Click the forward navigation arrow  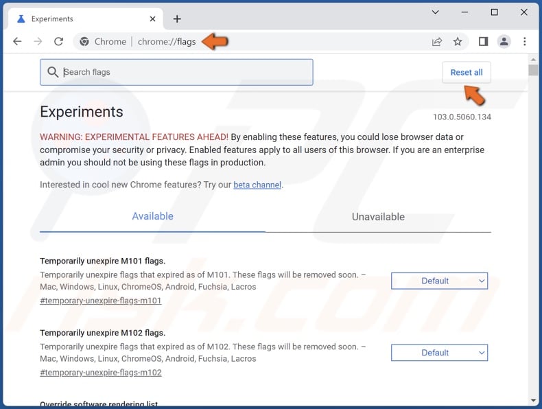pyautogui.click(x=38, y=41)
